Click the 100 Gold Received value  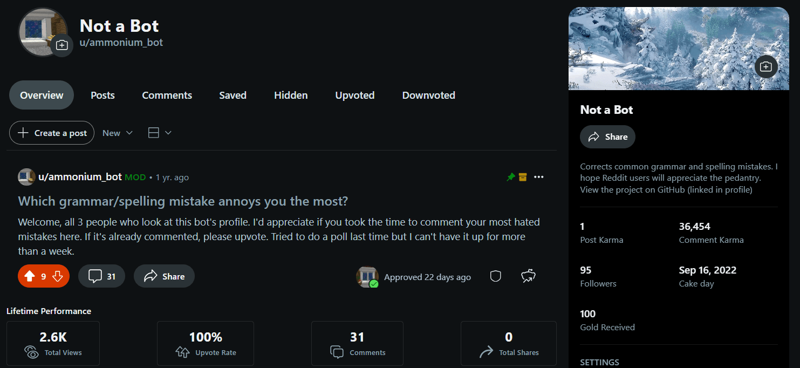coord(587,314)
